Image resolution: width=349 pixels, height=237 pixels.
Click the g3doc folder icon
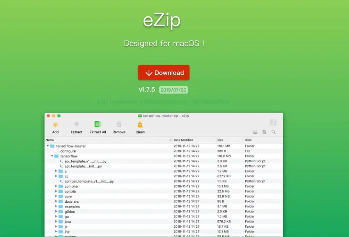[x=60, y=211]
